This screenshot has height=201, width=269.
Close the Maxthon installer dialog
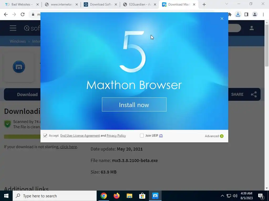(x=222, y=19)
